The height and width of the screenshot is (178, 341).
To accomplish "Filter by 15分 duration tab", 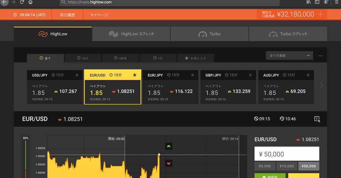I will (83, 58).
